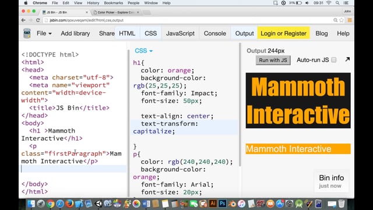Open iTunes in dock
Viewport: 373px width, 210px height.
[241, 204]
